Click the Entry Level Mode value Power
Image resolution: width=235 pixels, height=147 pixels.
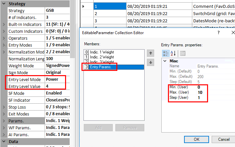tap(56, 79)
